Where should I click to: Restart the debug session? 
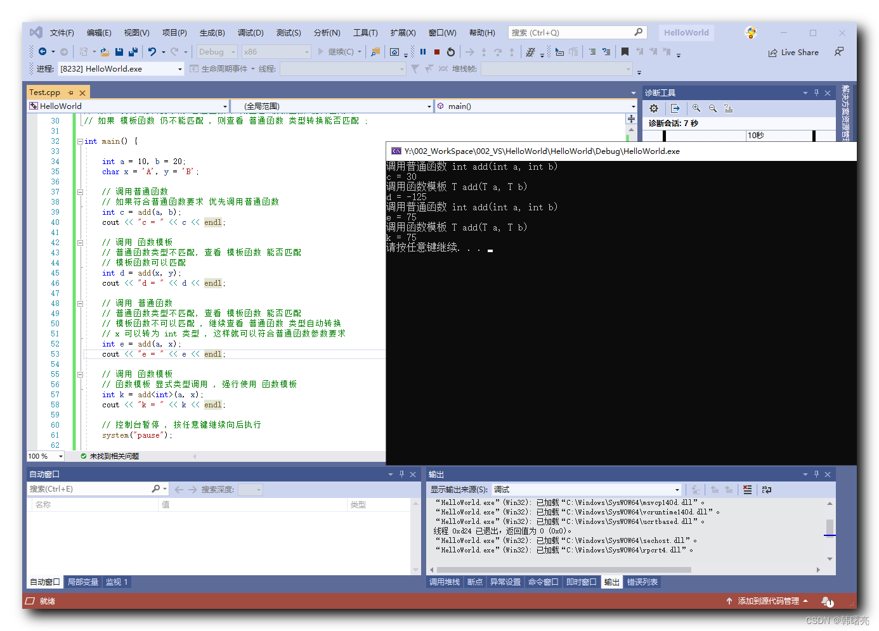451,52
